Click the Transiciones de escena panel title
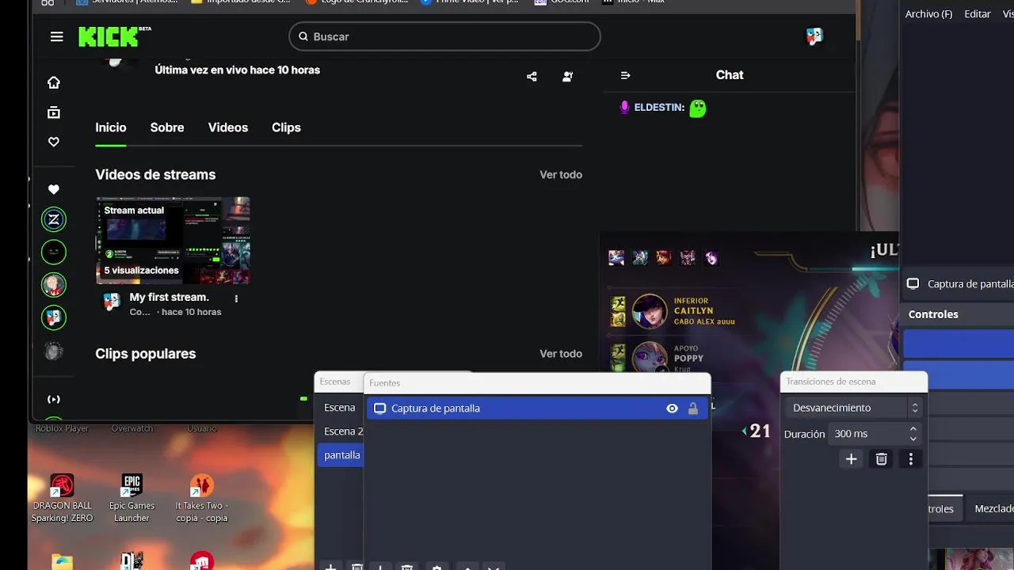The width and height of the screenshot is (1014, 570). [x=830, y=382]
